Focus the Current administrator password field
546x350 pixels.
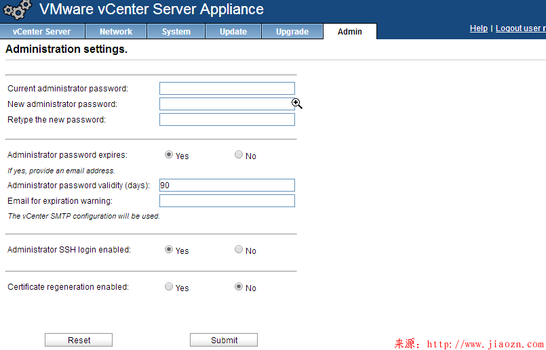tap(227, 88)
